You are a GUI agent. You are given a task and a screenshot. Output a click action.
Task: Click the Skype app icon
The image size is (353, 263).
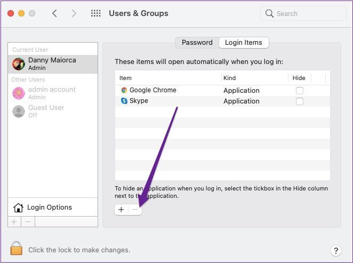[x=124, y=101]
